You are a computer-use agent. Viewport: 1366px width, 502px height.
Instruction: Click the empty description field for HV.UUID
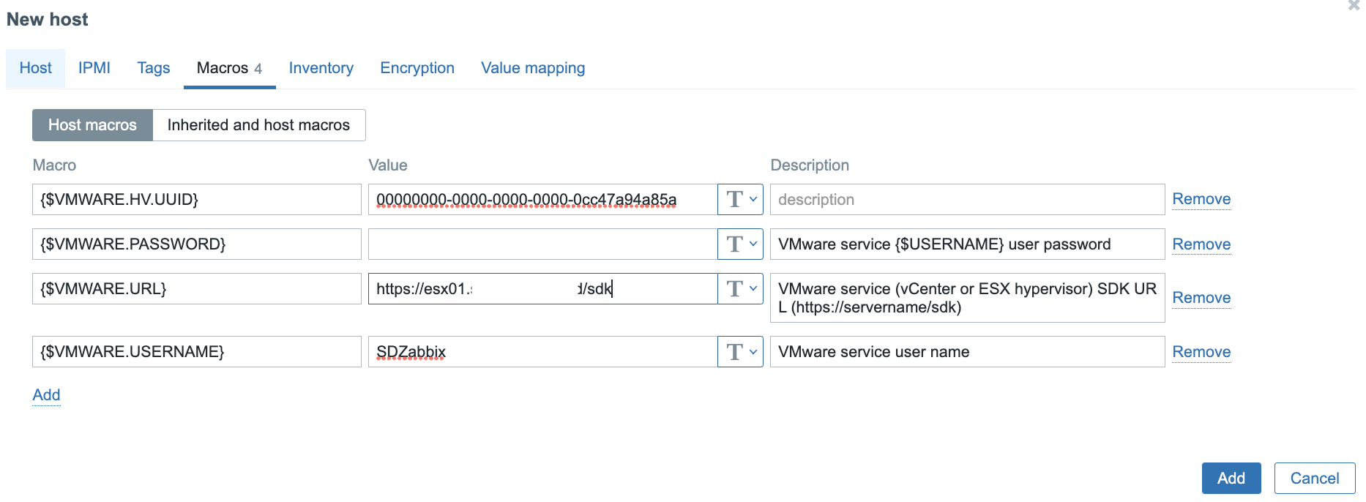pyautogui.click(x=966, y=200)
